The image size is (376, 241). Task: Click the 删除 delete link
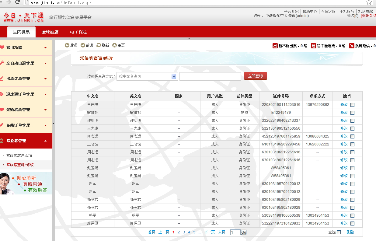tap(350, 232)
